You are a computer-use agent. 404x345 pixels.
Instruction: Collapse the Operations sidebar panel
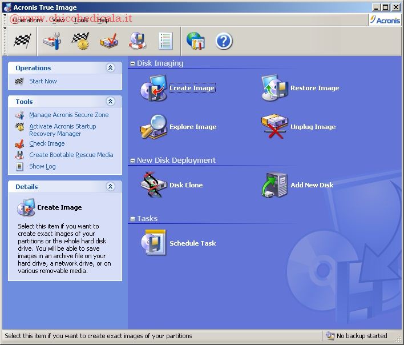(111, 68)
